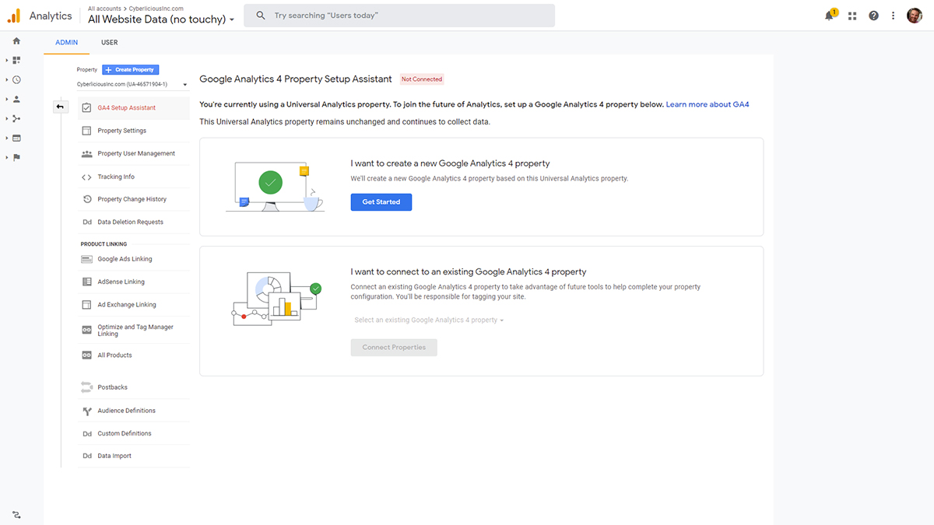Open the Acquisition reports icon
Screen dimensions: 934x525
coord(16,118)
